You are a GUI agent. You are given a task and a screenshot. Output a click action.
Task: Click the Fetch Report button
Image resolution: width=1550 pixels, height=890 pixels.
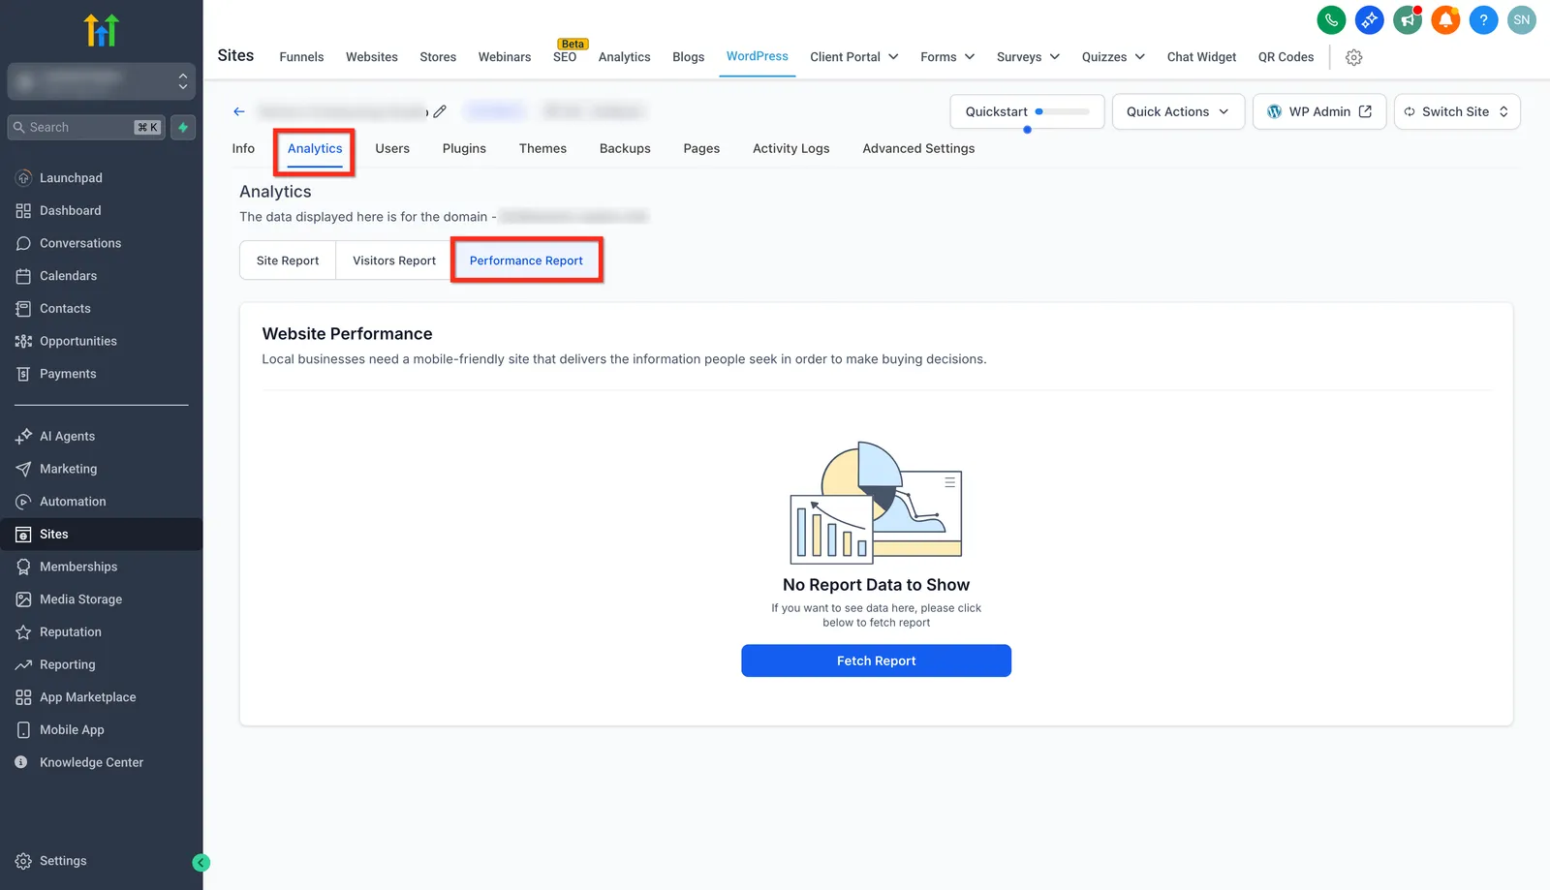tap(876, 660)
